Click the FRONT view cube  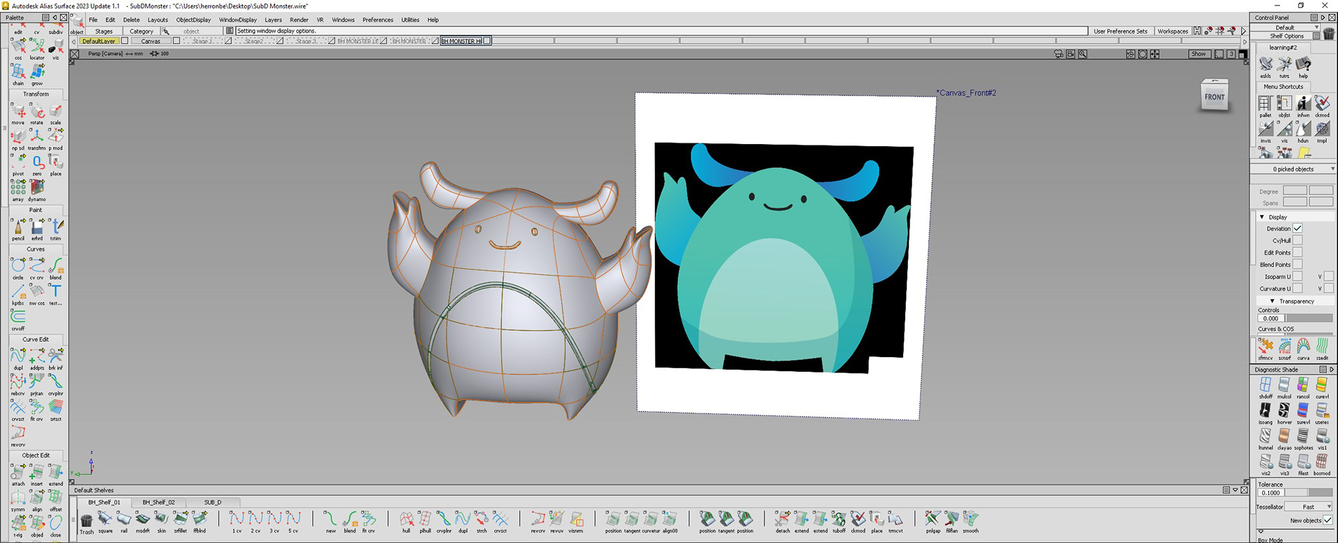(x=1214, y=96)
